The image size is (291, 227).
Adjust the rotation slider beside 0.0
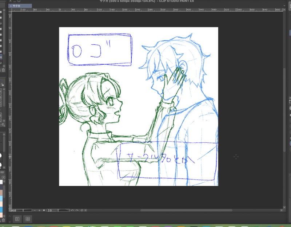click(x=64, y=210)
